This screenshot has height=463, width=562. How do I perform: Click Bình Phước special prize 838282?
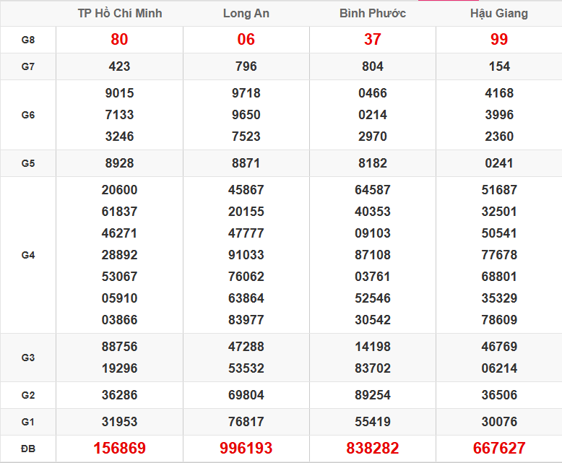click(x=372, y=449)
